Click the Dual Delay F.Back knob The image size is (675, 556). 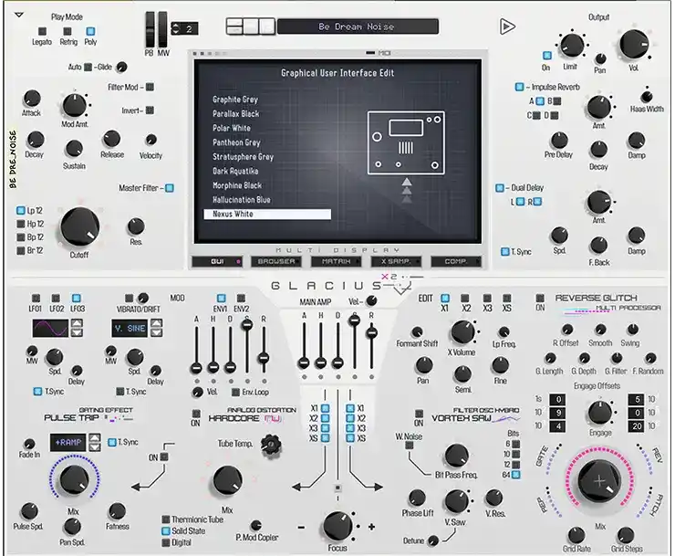click(598, 246)
